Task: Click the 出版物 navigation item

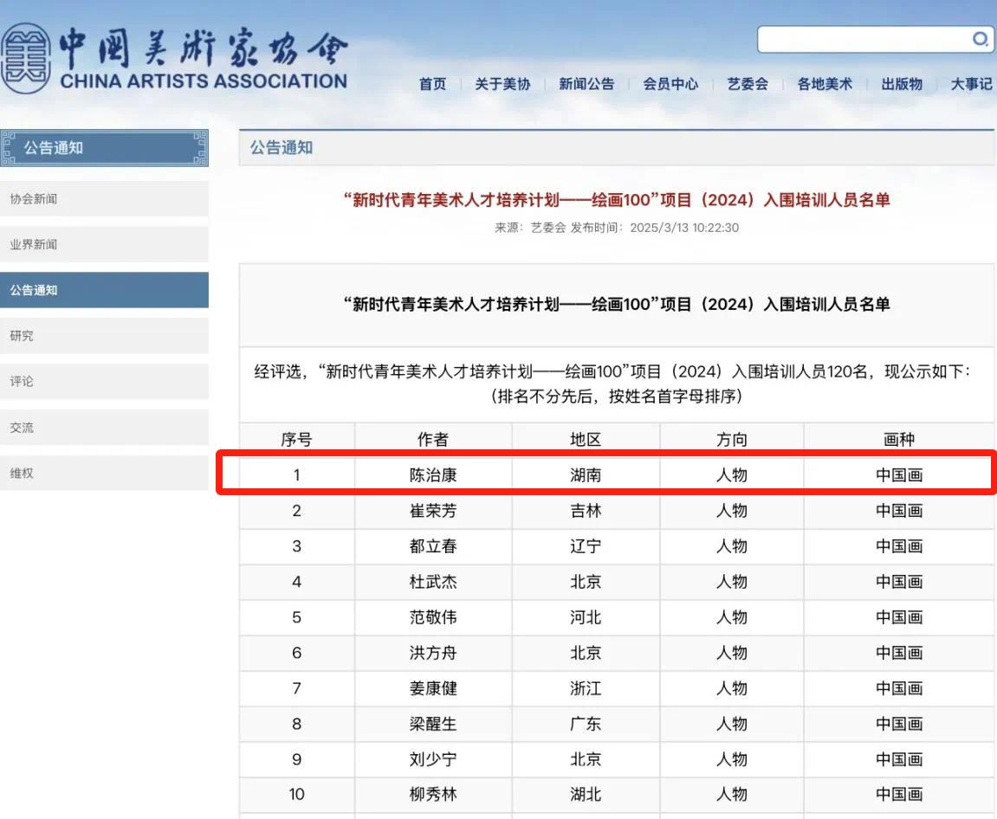Action: pyautogui.click(x=902, y=84)
